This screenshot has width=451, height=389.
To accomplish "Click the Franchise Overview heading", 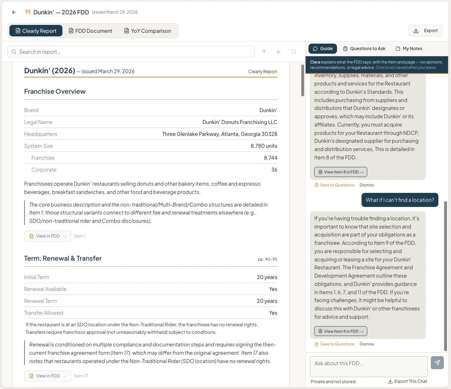I will click(55, 92).
